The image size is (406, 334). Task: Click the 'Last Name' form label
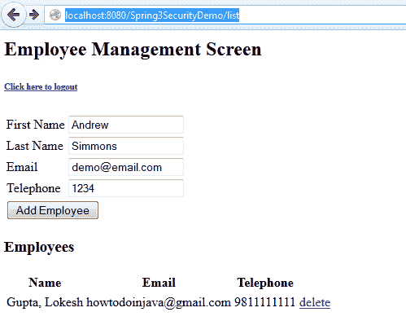[x=35, y=146]
